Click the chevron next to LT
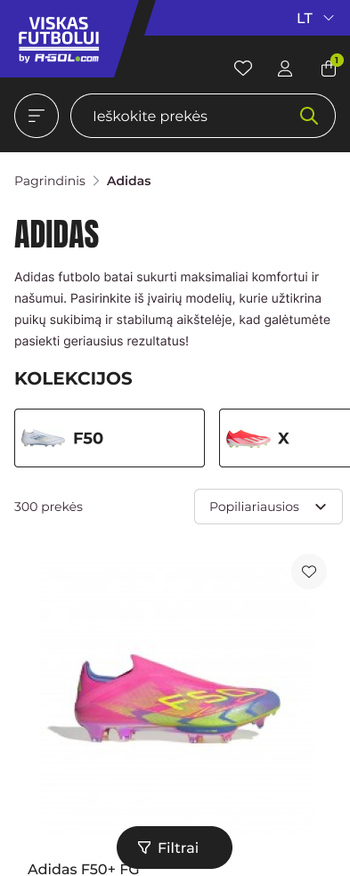Image resolution: width=350 pixels, height=876 pixels. 329,19
